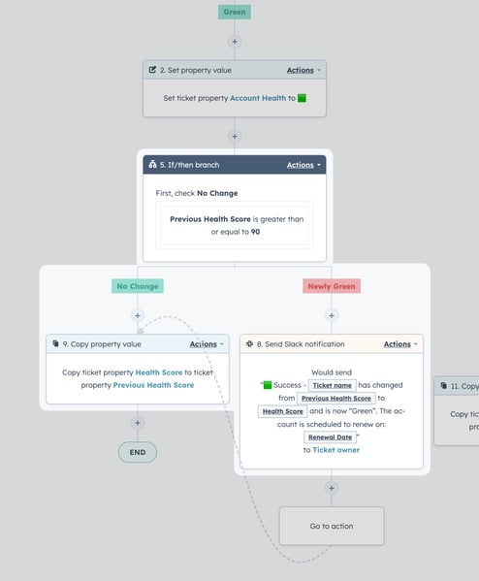Click the If/then branch icon on step 5
479x581 pixels.
(152, 165)
